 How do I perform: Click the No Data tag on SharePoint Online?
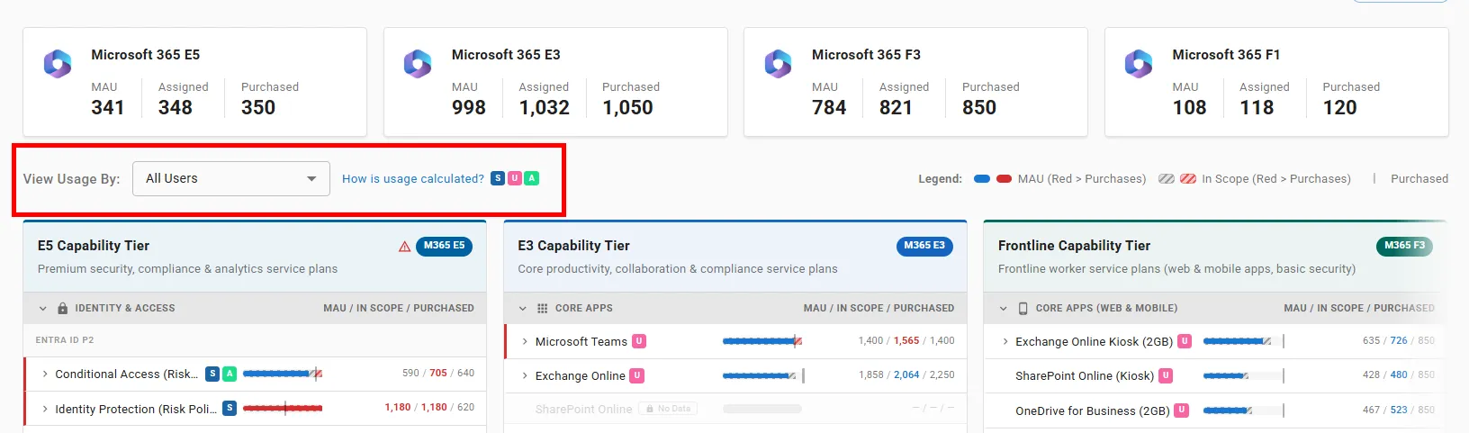click(668, 409)
